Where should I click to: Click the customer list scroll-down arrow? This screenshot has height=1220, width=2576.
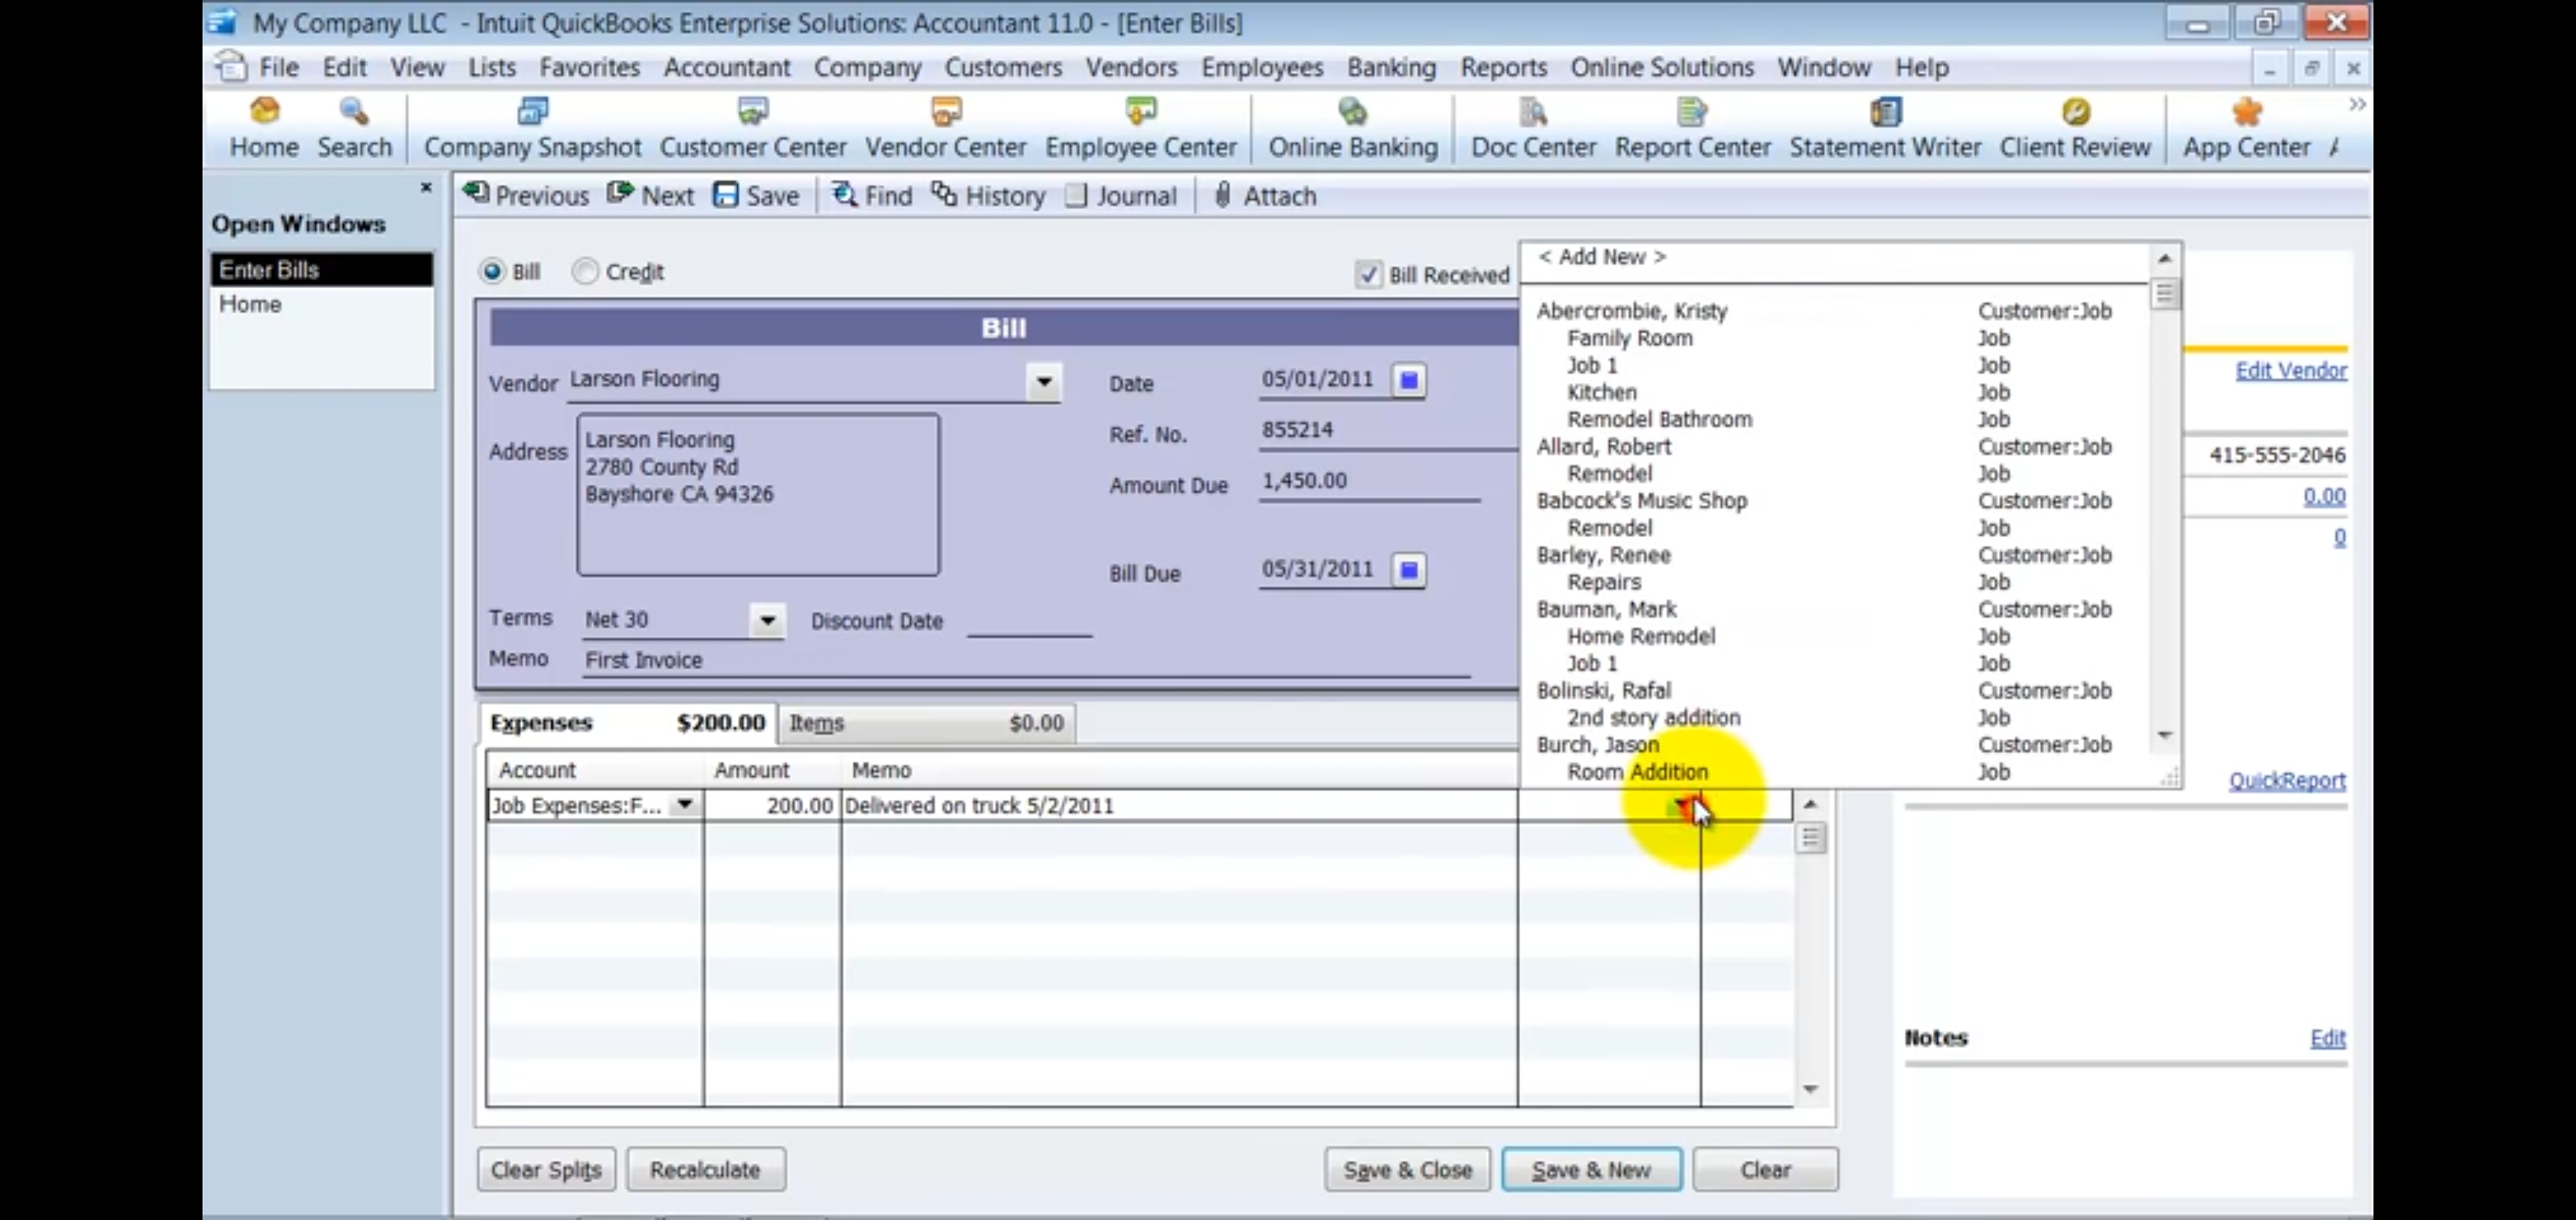2165,736
